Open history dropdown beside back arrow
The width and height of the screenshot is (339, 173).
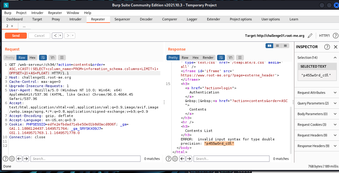click(x=60, y=36)
